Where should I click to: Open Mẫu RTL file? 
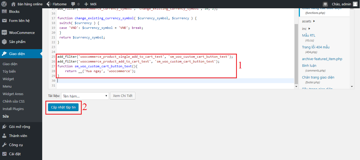(309, 35)
